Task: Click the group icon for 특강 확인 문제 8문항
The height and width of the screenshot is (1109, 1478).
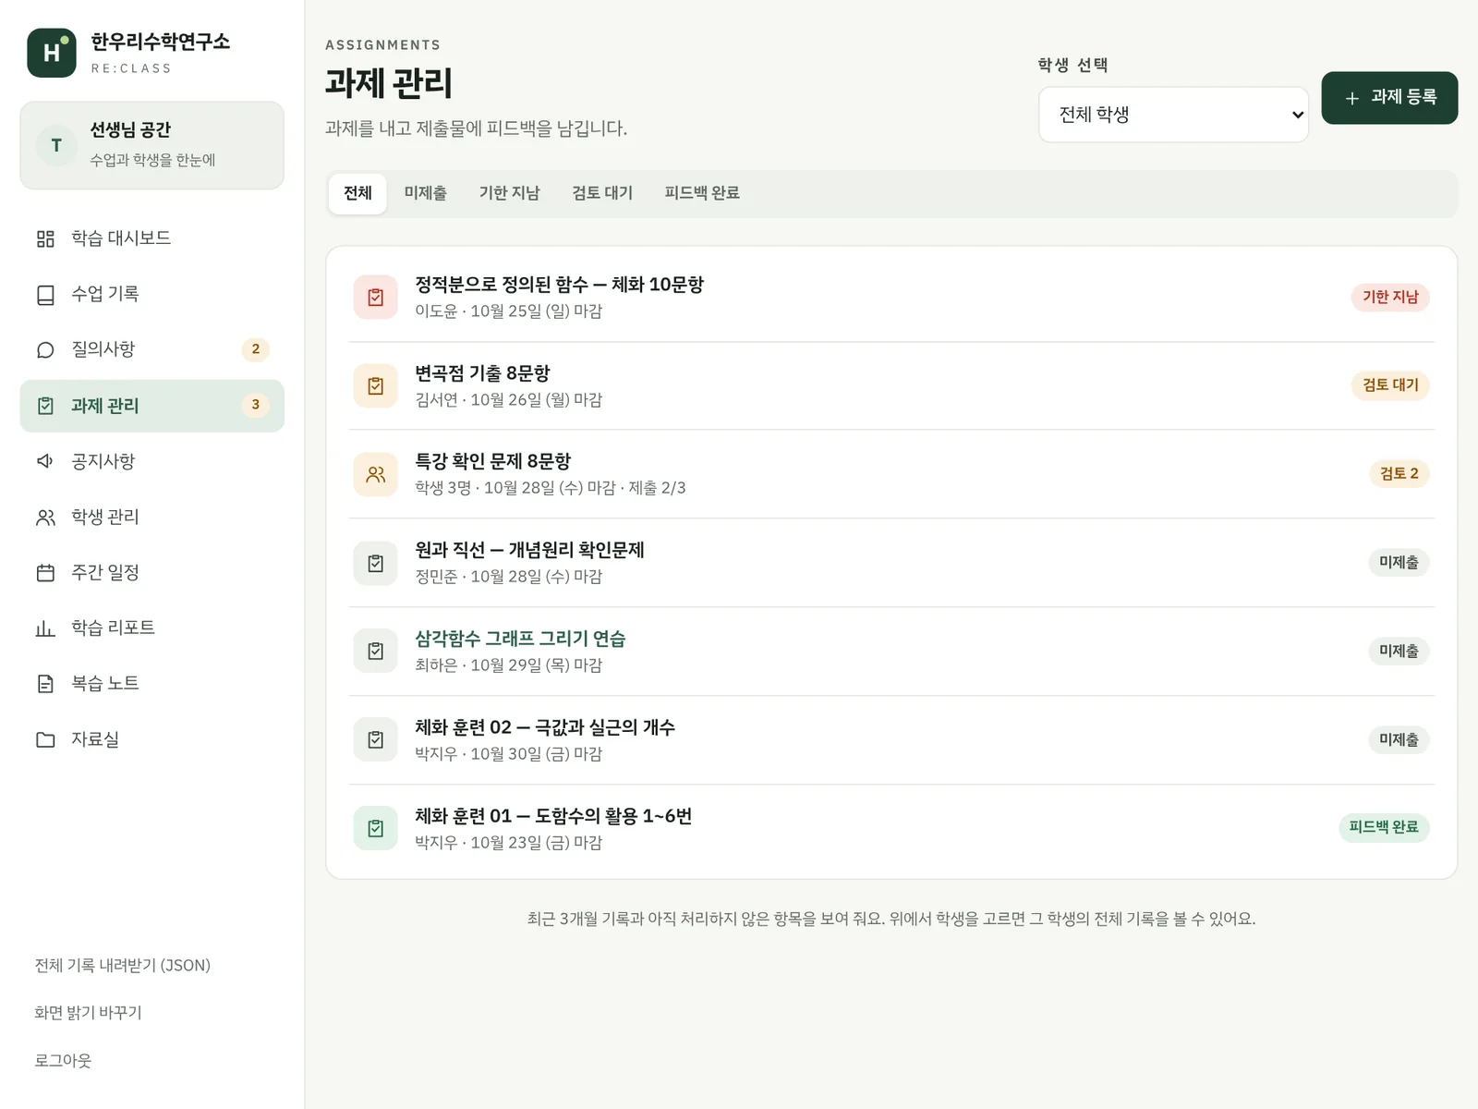Action: (376, 474)
